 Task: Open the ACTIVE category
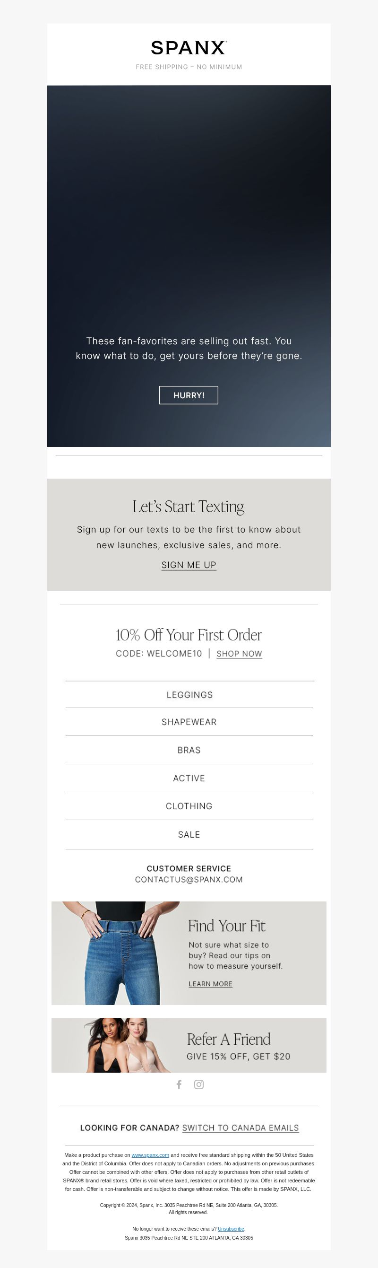click(x=189, y=778)
